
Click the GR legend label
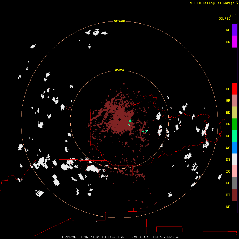pos(228,100)
